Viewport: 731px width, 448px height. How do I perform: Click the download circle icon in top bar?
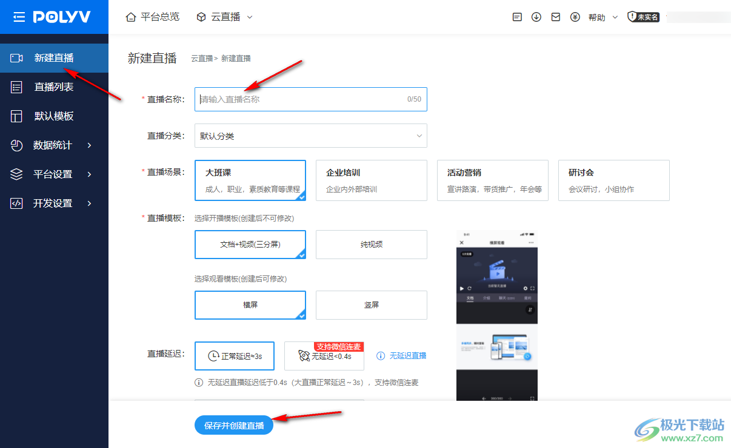[536, 17]
